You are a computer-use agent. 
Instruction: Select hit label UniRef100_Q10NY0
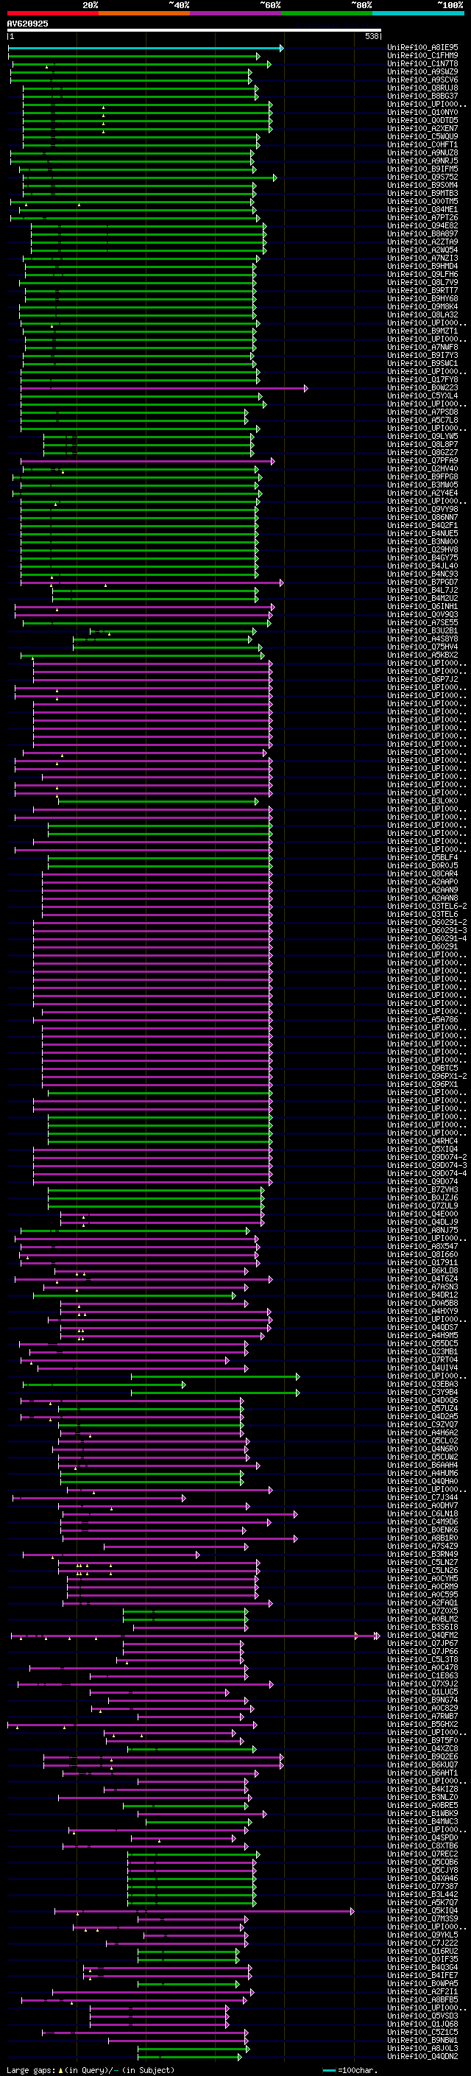coord(422,112)
